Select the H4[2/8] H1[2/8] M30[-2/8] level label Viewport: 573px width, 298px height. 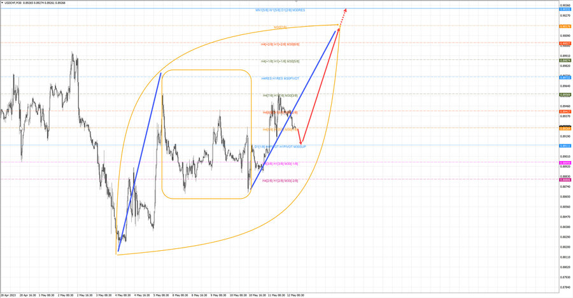click(x=280, y=181)
